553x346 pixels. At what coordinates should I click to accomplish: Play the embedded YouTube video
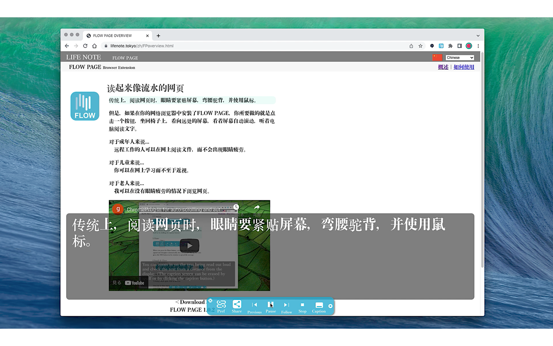click(189, 245)
